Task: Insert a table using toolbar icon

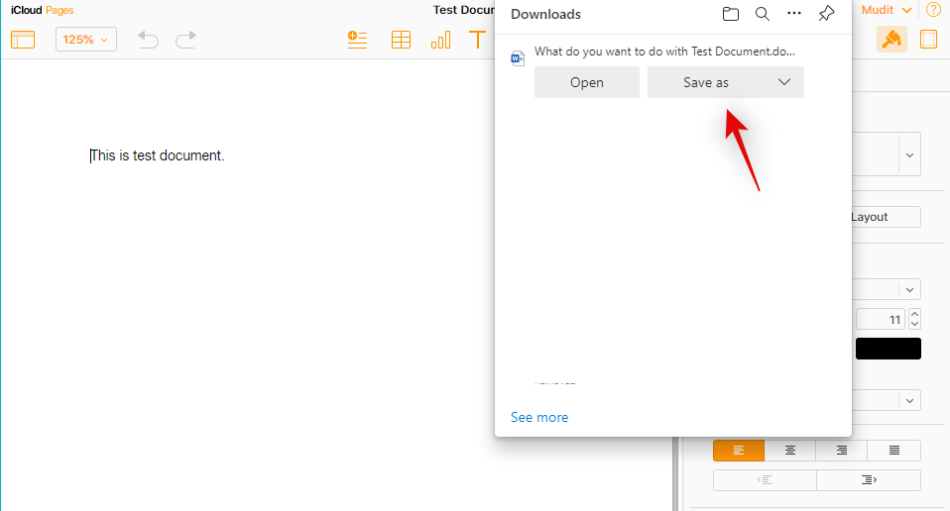Action: click(401, 40)
